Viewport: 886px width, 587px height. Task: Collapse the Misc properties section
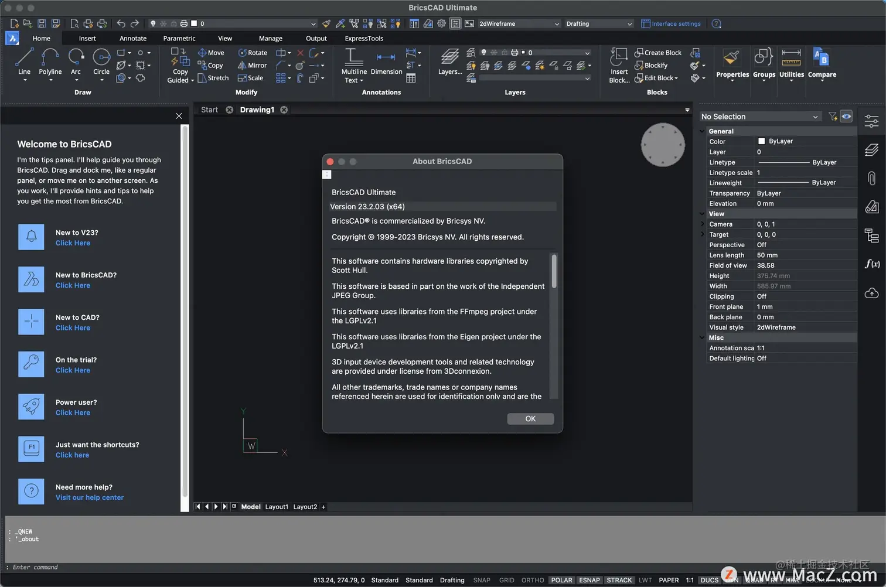pyautogui.click(x=703, y=337)
